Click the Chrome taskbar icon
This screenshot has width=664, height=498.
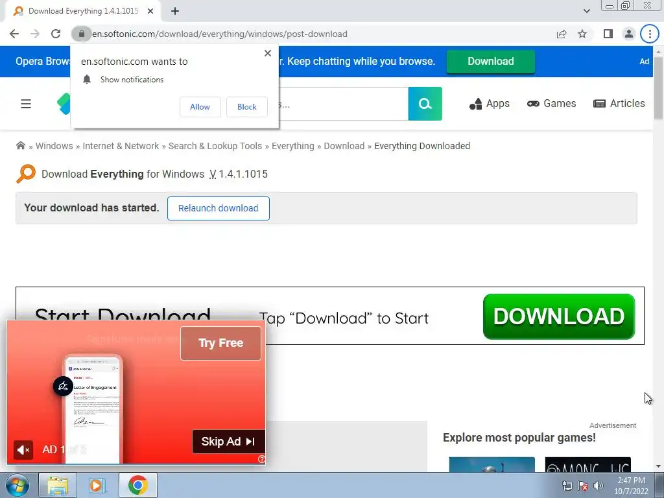137,485
